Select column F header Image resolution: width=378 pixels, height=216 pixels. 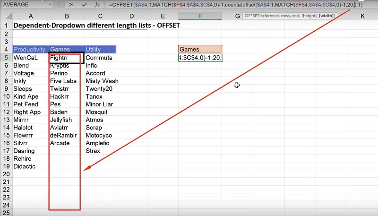tap(200, 16)
